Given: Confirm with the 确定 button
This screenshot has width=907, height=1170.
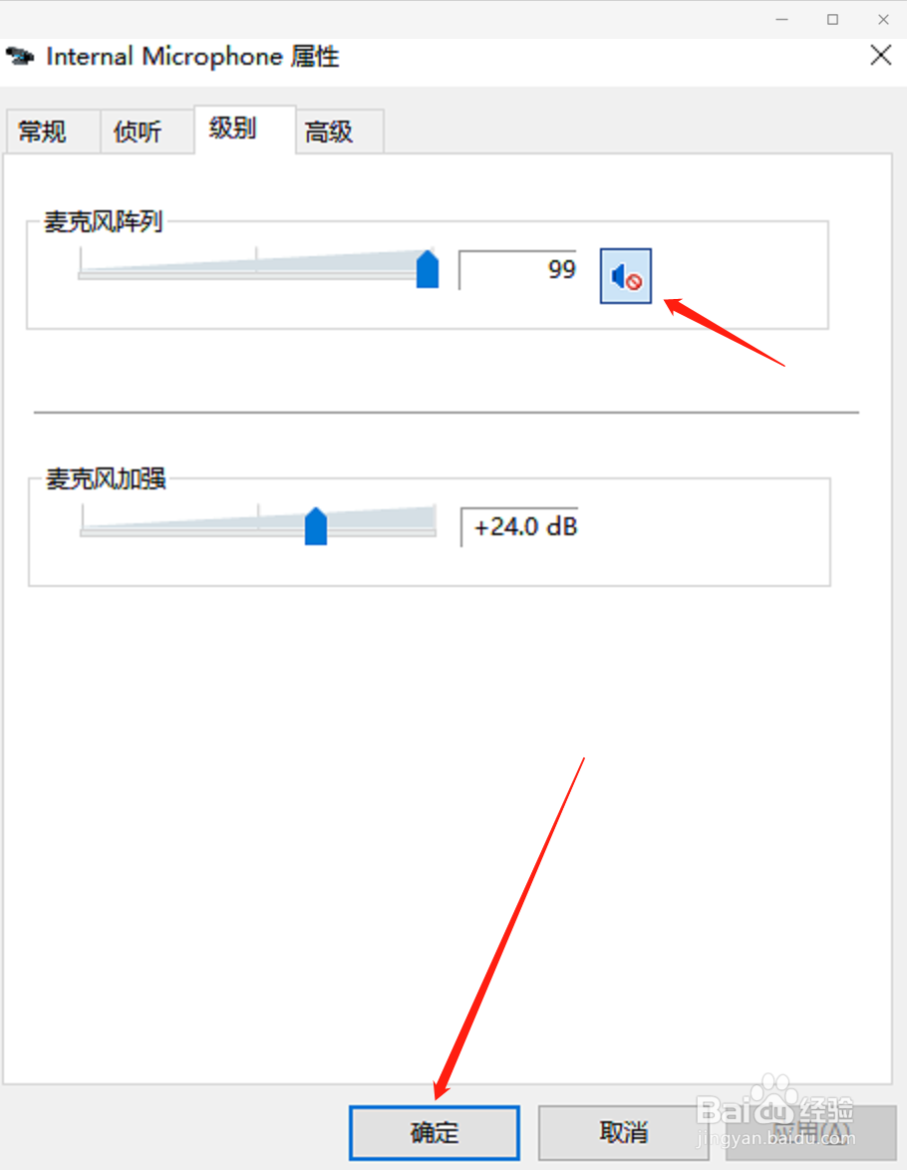Looking at the screenshot, I should pos(435,1133).
